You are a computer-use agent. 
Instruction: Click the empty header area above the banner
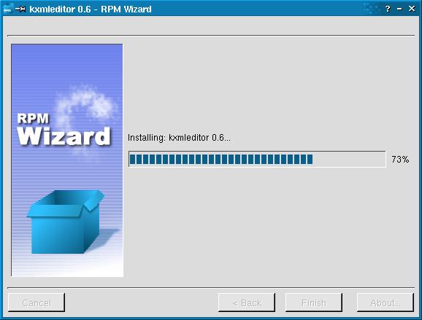point(211,26)
